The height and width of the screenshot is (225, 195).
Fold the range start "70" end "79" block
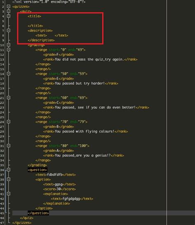click(9, 122)
